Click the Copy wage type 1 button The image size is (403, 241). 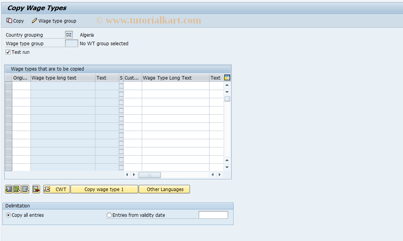point(104,189)
